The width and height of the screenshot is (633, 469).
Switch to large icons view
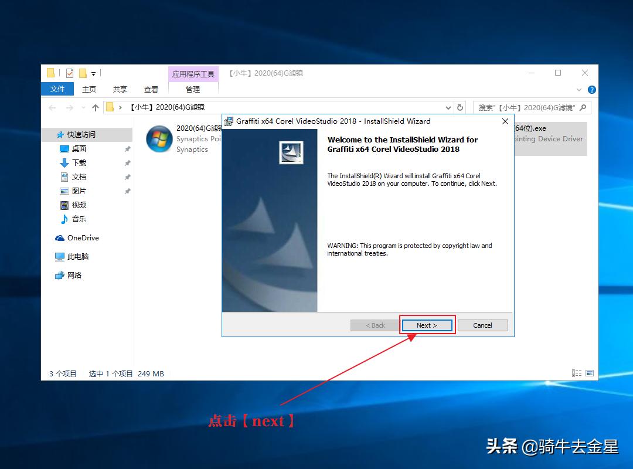(x=590, y=373)
